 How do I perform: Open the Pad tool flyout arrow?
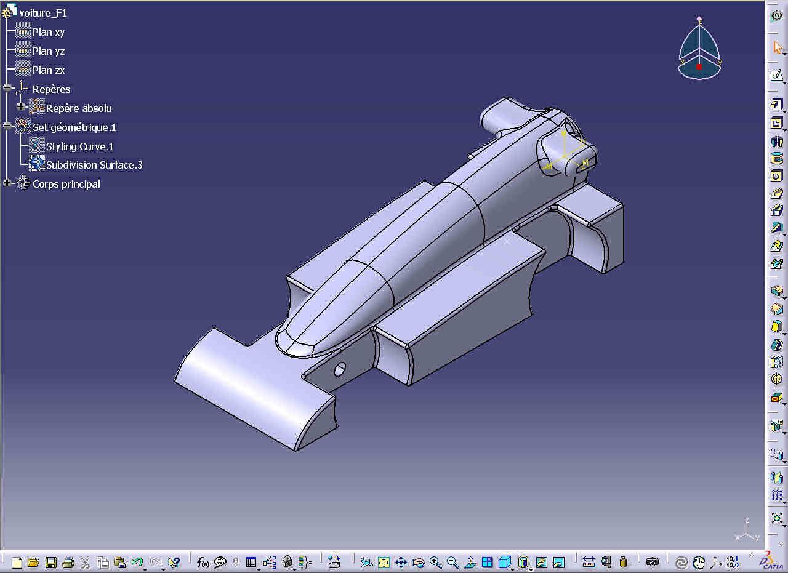784,111
